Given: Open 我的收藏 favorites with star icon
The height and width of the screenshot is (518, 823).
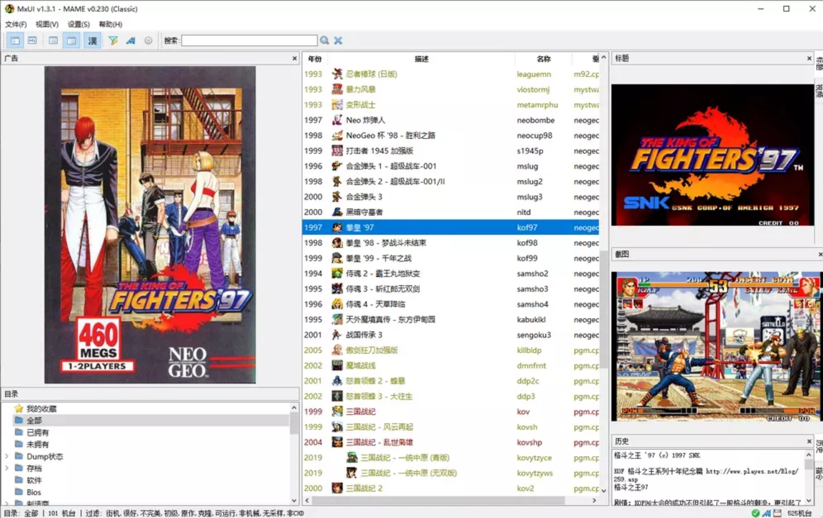Looking at the screenshot, I should (x=41, y=408).
